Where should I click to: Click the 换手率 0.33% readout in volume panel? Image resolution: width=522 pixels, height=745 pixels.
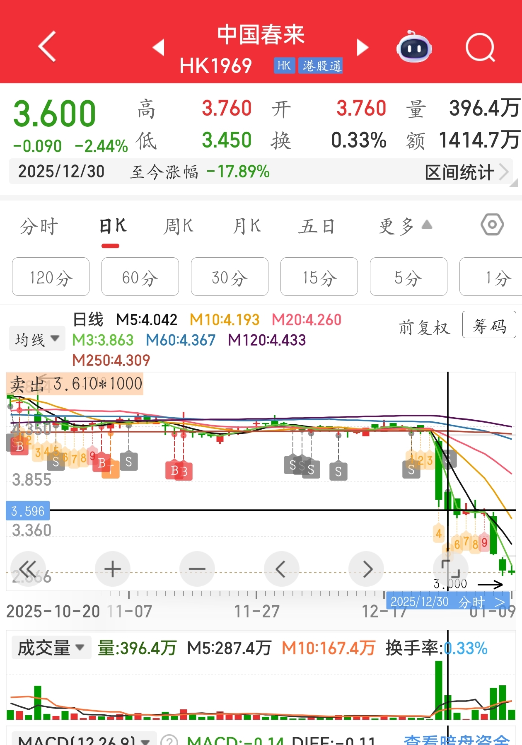pos(437,648)
